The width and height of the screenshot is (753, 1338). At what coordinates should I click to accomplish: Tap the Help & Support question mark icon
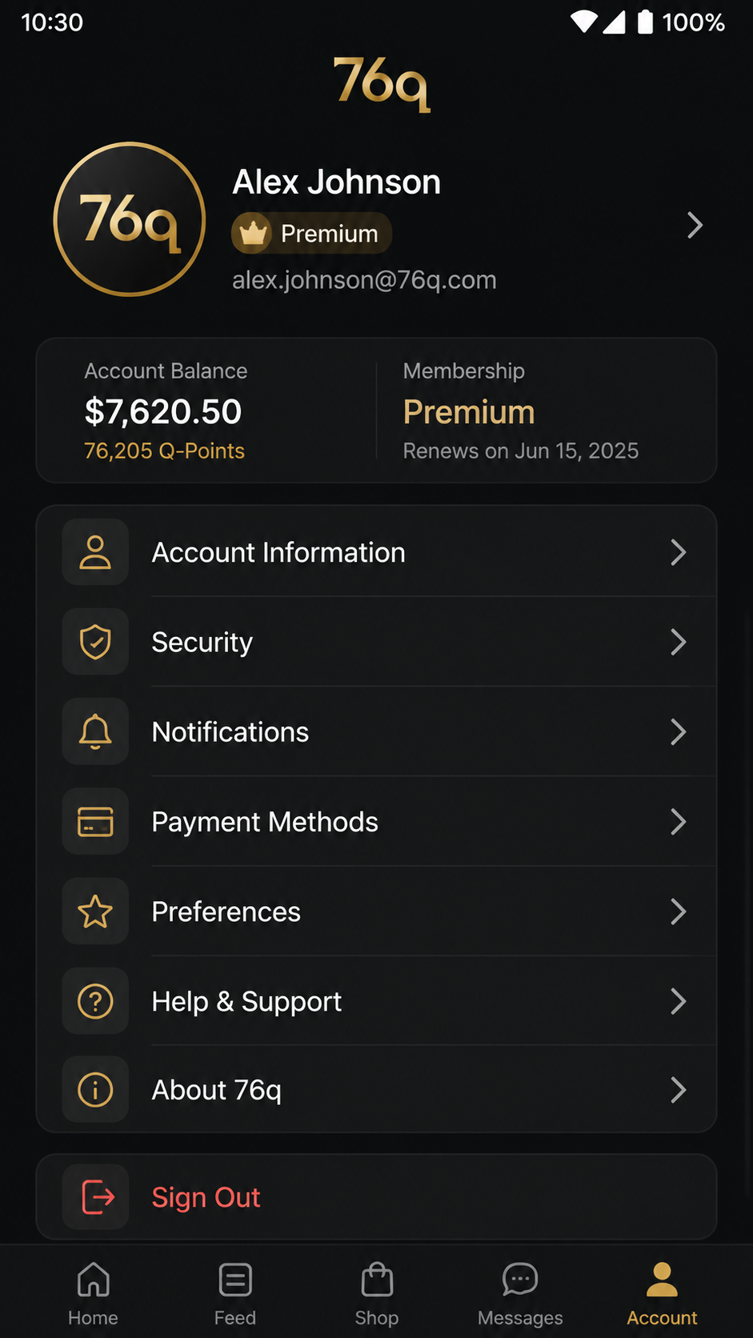click(x=95, y=1001)
